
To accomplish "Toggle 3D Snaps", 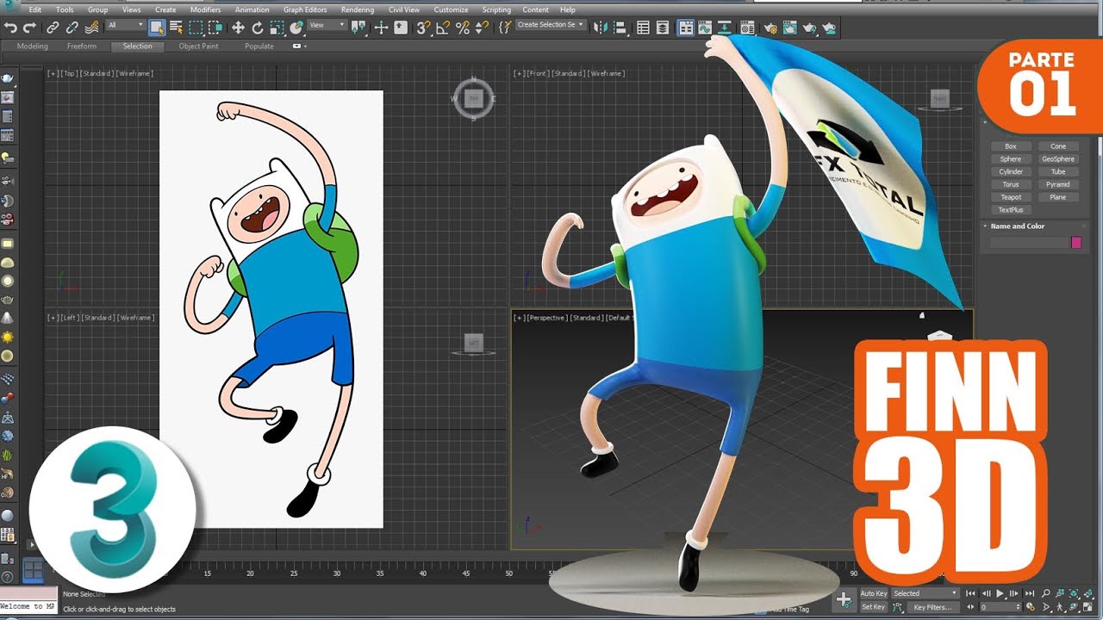I will 423,28.
